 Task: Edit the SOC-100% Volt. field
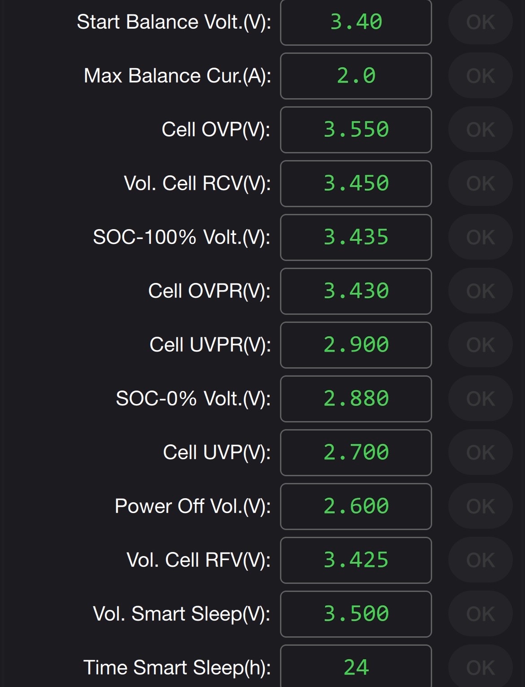[x=356, y=237]
